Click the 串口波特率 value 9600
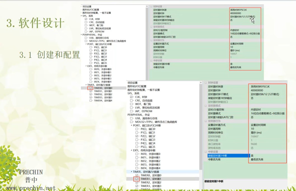The height and width of the screenshot is (191, 296). pos(254,144)
